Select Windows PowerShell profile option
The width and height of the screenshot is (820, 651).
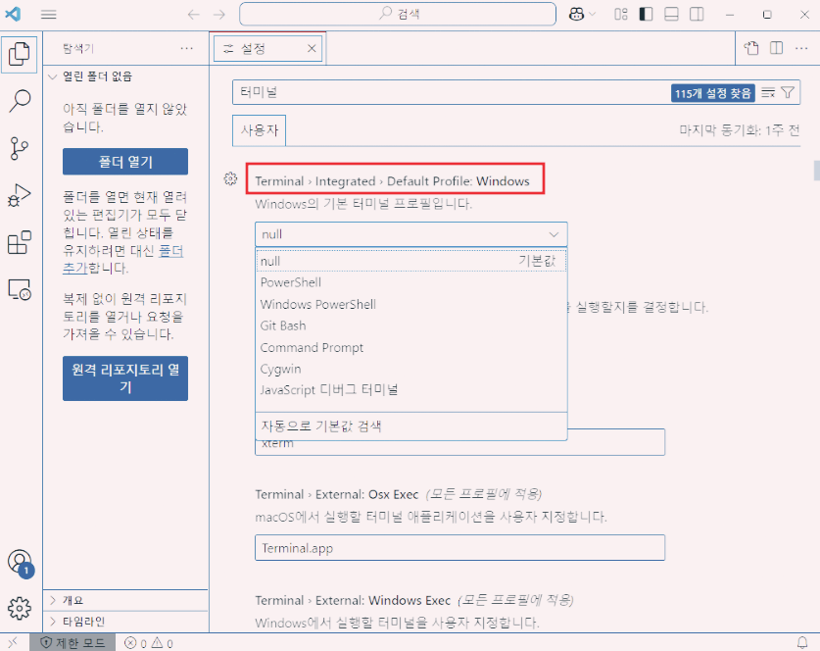411,304
